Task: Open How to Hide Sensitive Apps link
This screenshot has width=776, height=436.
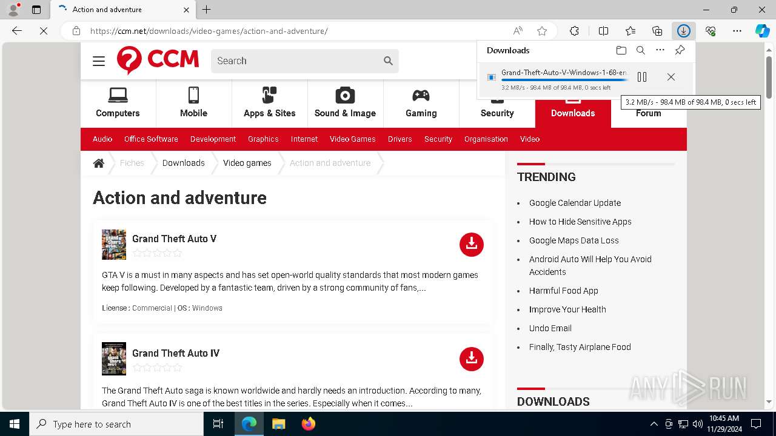Action: click(x=580, y=222)
